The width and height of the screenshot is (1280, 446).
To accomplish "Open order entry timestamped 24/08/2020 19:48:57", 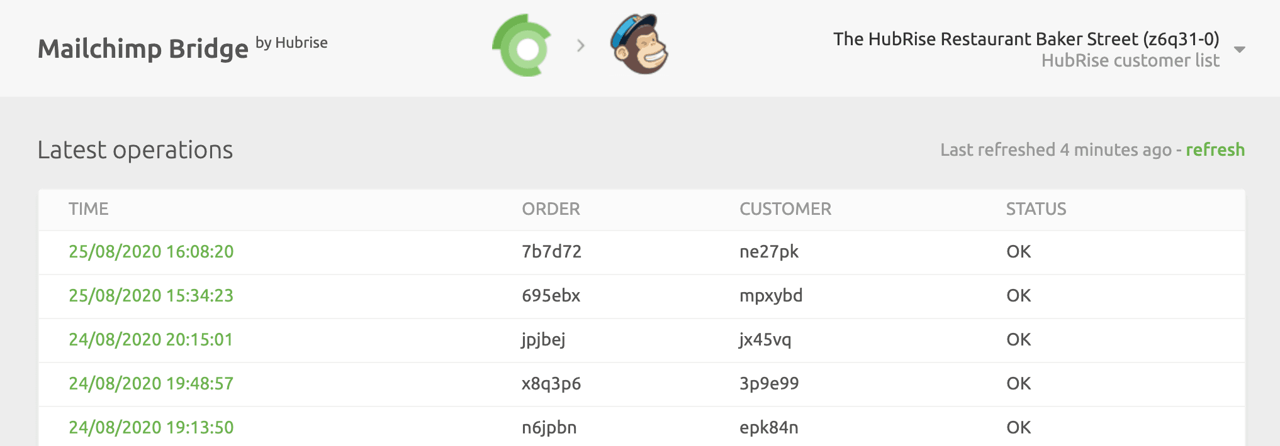I will [x=151, y=383].
